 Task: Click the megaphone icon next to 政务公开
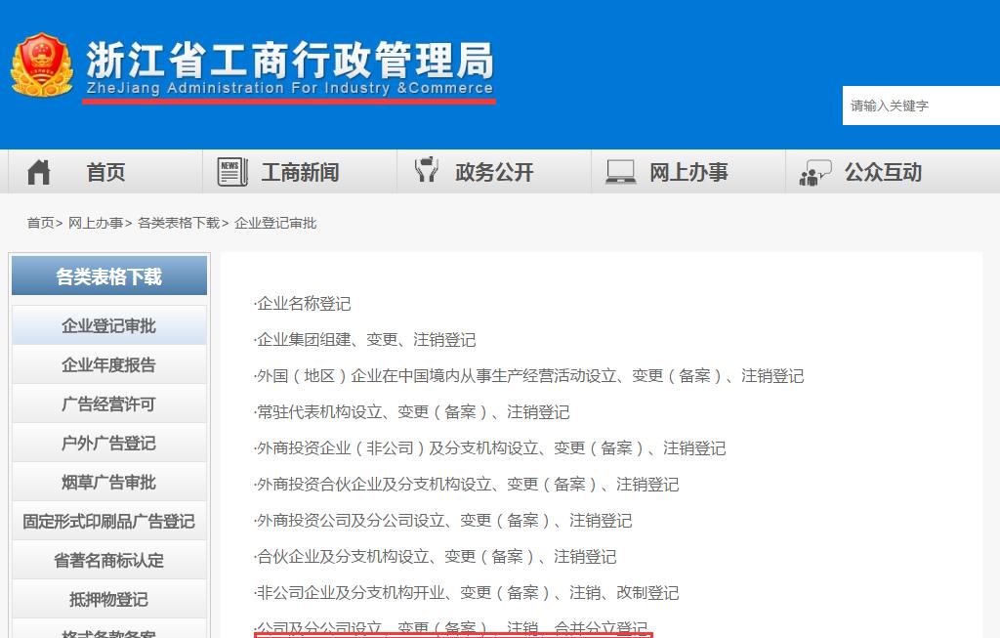427,171
